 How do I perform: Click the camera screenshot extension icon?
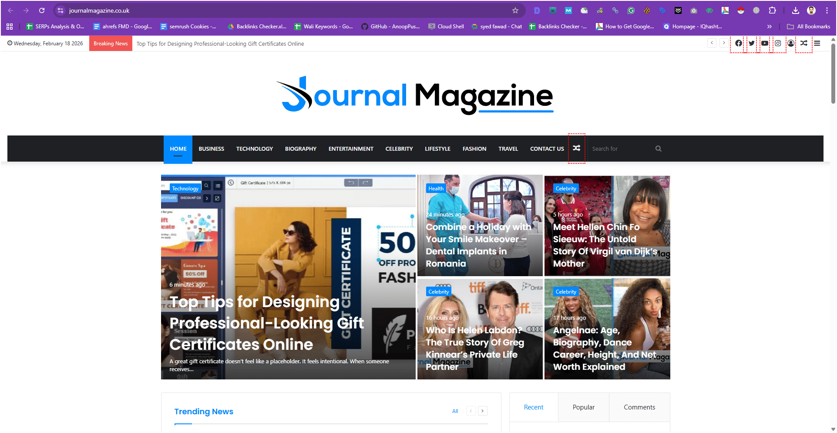pos(694,10)
